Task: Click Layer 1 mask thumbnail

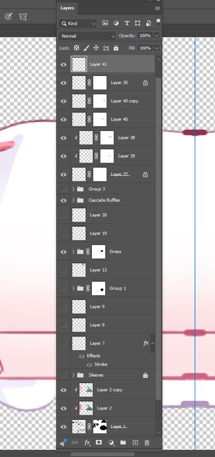Action: 99,427
